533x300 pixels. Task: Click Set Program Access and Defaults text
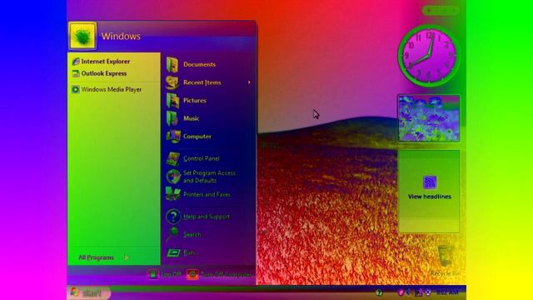pos(209,177)
